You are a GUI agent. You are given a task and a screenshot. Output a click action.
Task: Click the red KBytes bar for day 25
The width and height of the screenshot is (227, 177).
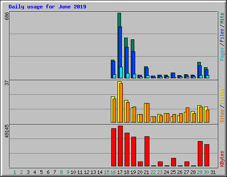click(x=173, y=162)
